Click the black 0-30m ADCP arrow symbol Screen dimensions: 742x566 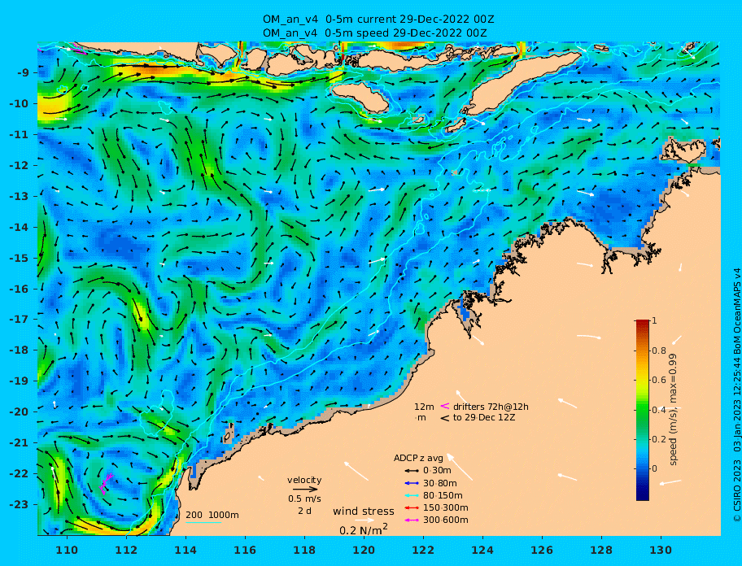click(412, 471)
